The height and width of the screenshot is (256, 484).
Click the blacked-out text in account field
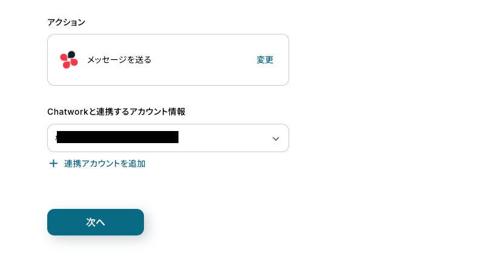click(x=117, y=137)
